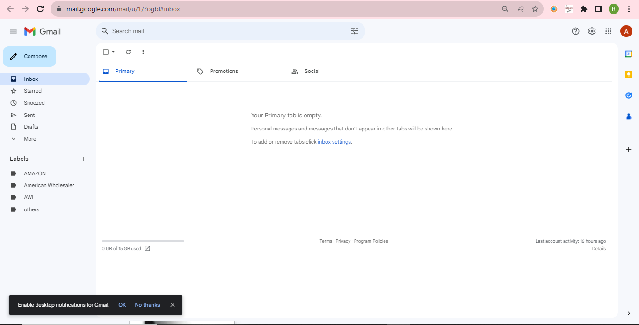The height and width of the screenshot is (325, 639).
Task: Open select dropdown arrow next to checkbox
Action: pyautogui.click(x=113, y=52)
